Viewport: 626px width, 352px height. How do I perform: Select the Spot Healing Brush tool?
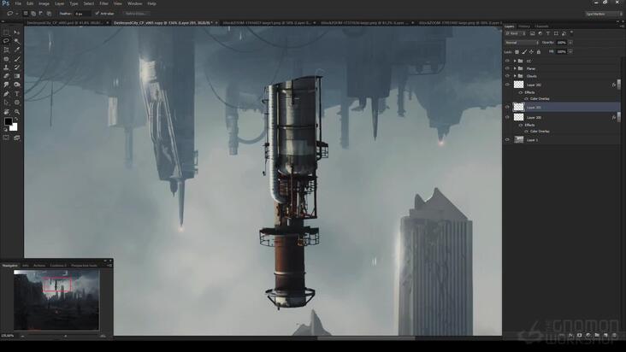coord(6,59)
